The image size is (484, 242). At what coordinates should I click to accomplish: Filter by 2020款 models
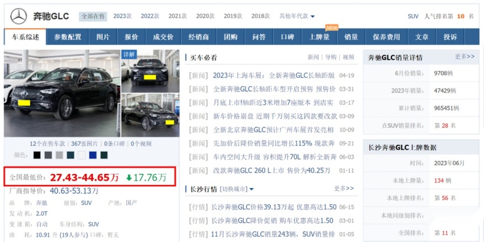[x=205, y=16]
